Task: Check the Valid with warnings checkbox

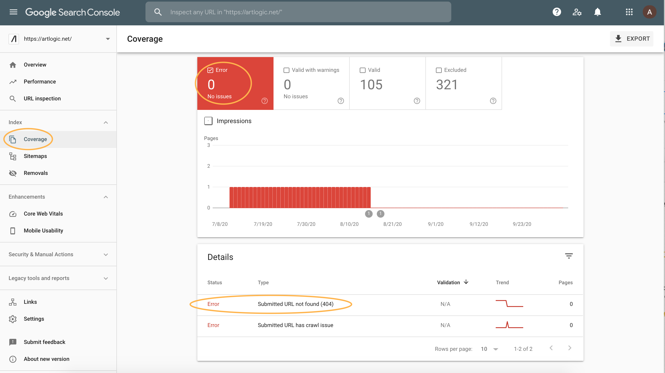Action: (286, 70)
